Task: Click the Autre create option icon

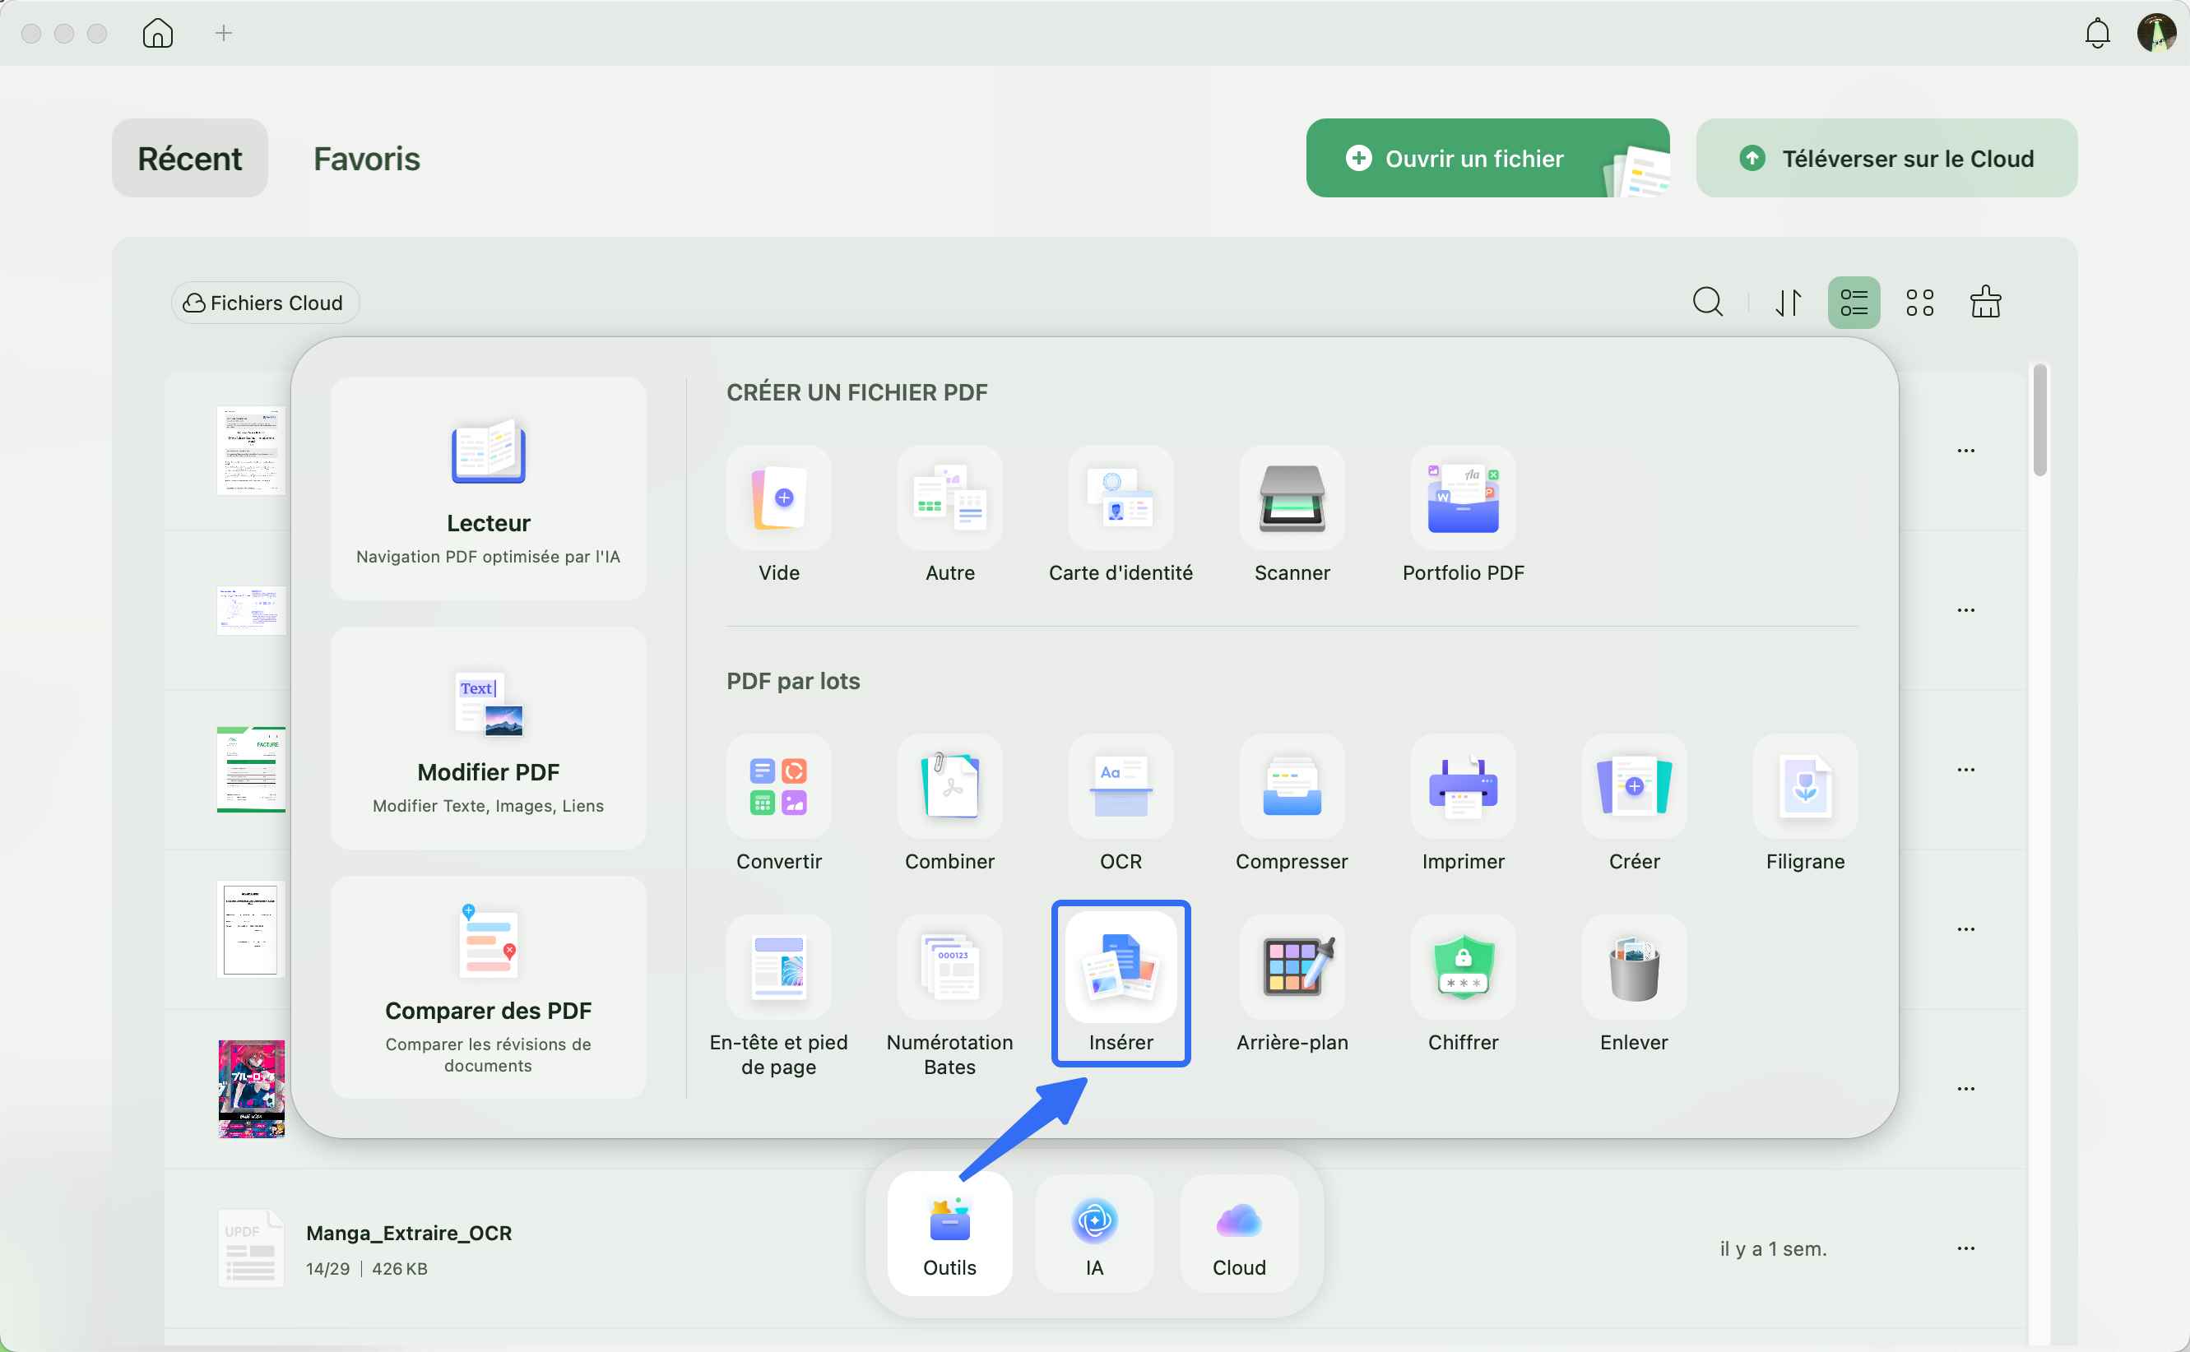Action: point(949,498)
